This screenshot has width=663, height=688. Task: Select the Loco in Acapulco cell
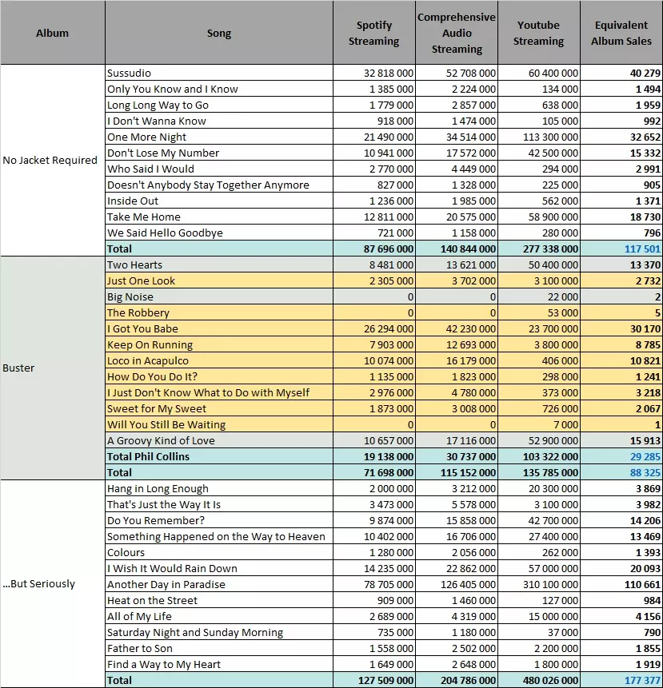tap(219, 360)
